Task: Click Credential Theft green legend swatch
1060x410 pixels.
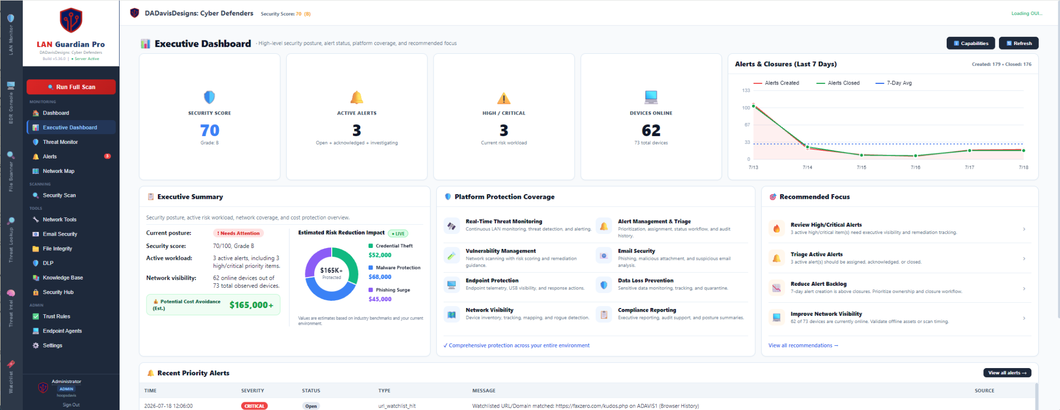Action: tap(371, 246)
